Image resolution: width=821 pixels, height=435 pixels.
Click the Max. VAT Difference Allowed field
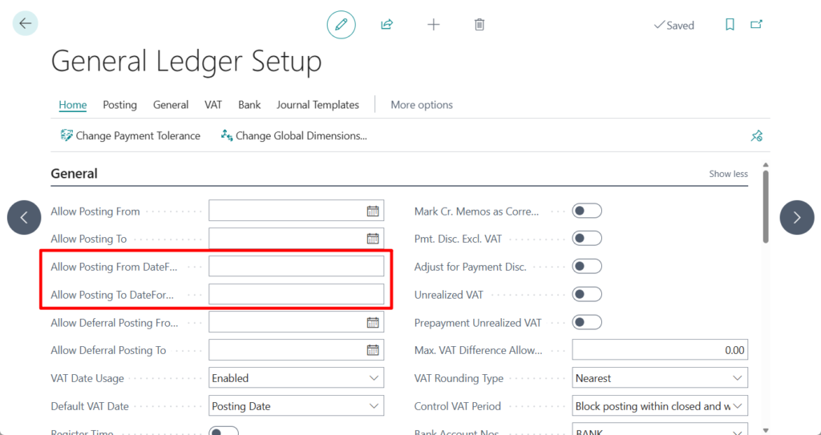660,350
